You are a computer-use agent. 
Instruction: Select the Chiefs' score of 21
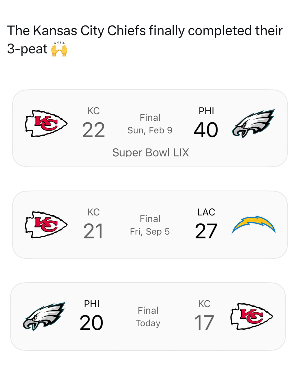point(93,231)
